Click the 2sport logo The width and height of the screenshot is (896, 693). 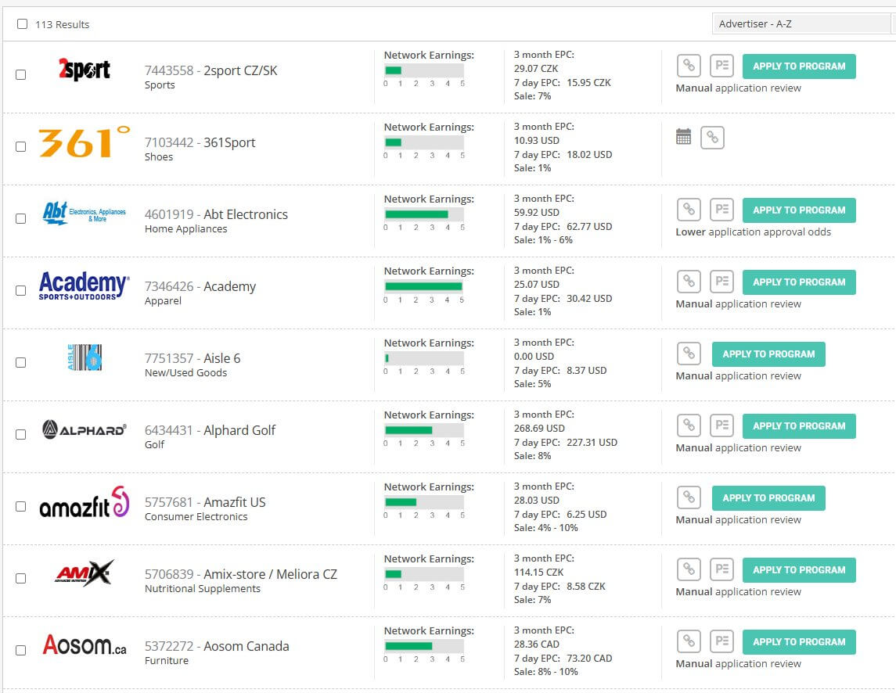click(84, 70)
